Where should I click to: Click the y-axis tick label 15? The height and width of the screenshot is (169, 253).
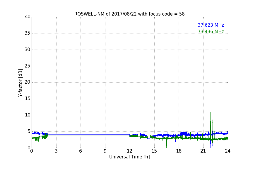coord(28,99)
